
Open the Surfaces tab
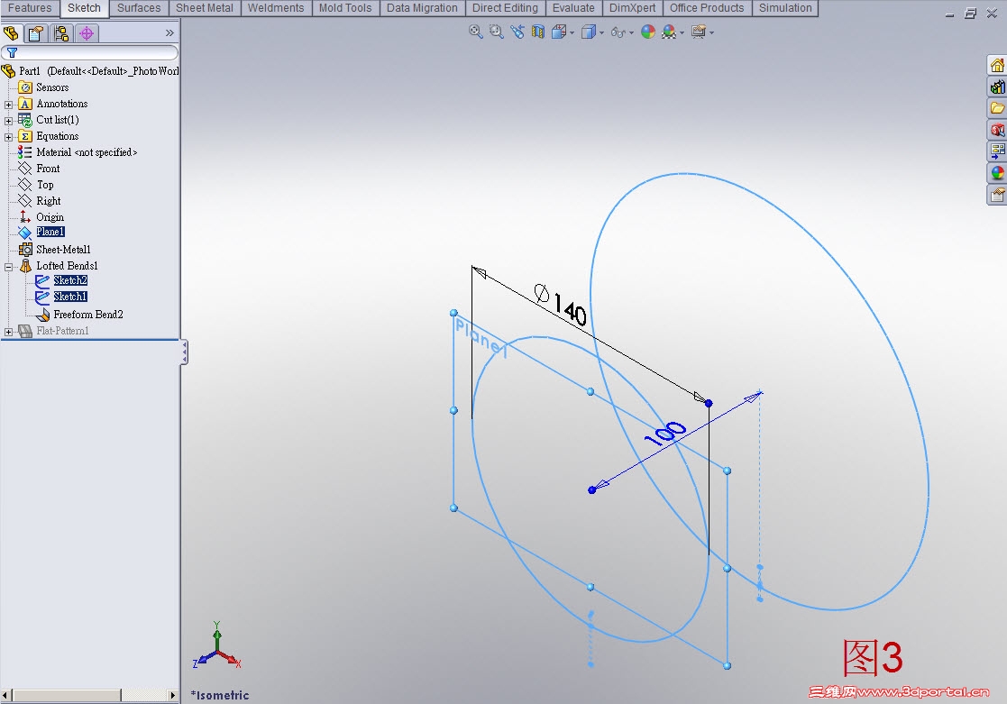[x=139, y=8]
